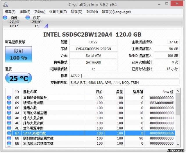Screen dimensions: 186x153
Task: Click the supported features field with S.M.A.R.T.
Action: [124, 83]
